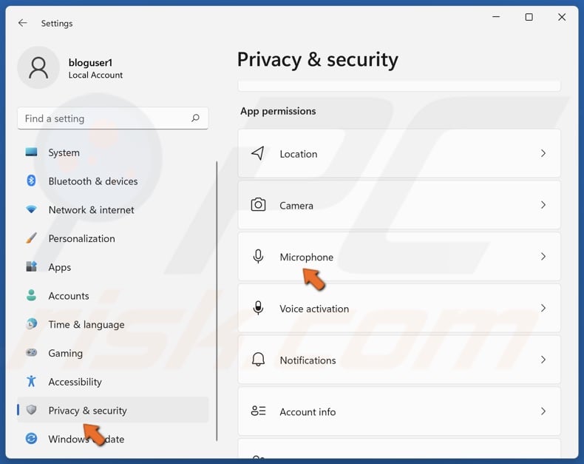
Task: Click the bloguser1 profile avatar
Action: (38, 67)
